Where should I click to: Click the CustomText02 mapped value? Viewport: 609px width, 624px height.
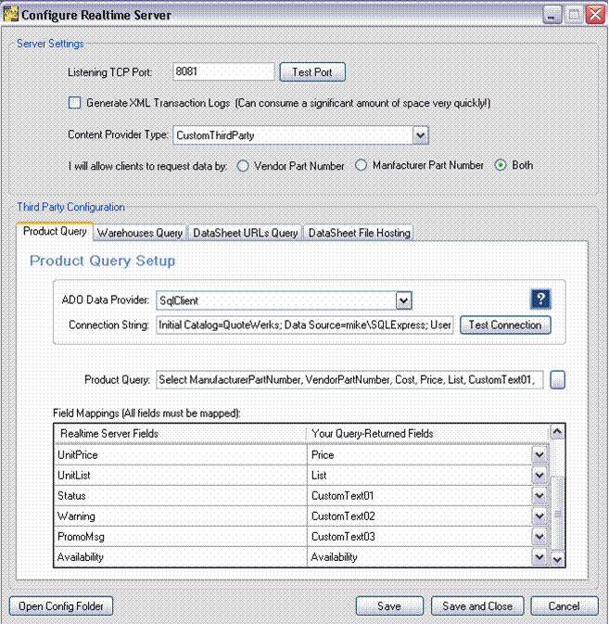[x=343, y=516]
